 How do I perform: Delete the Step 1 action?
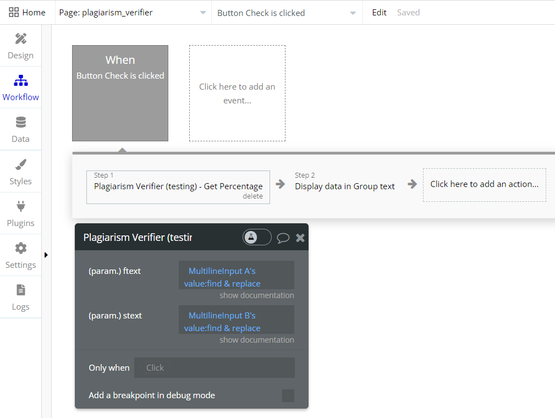(x=252, y=196)
